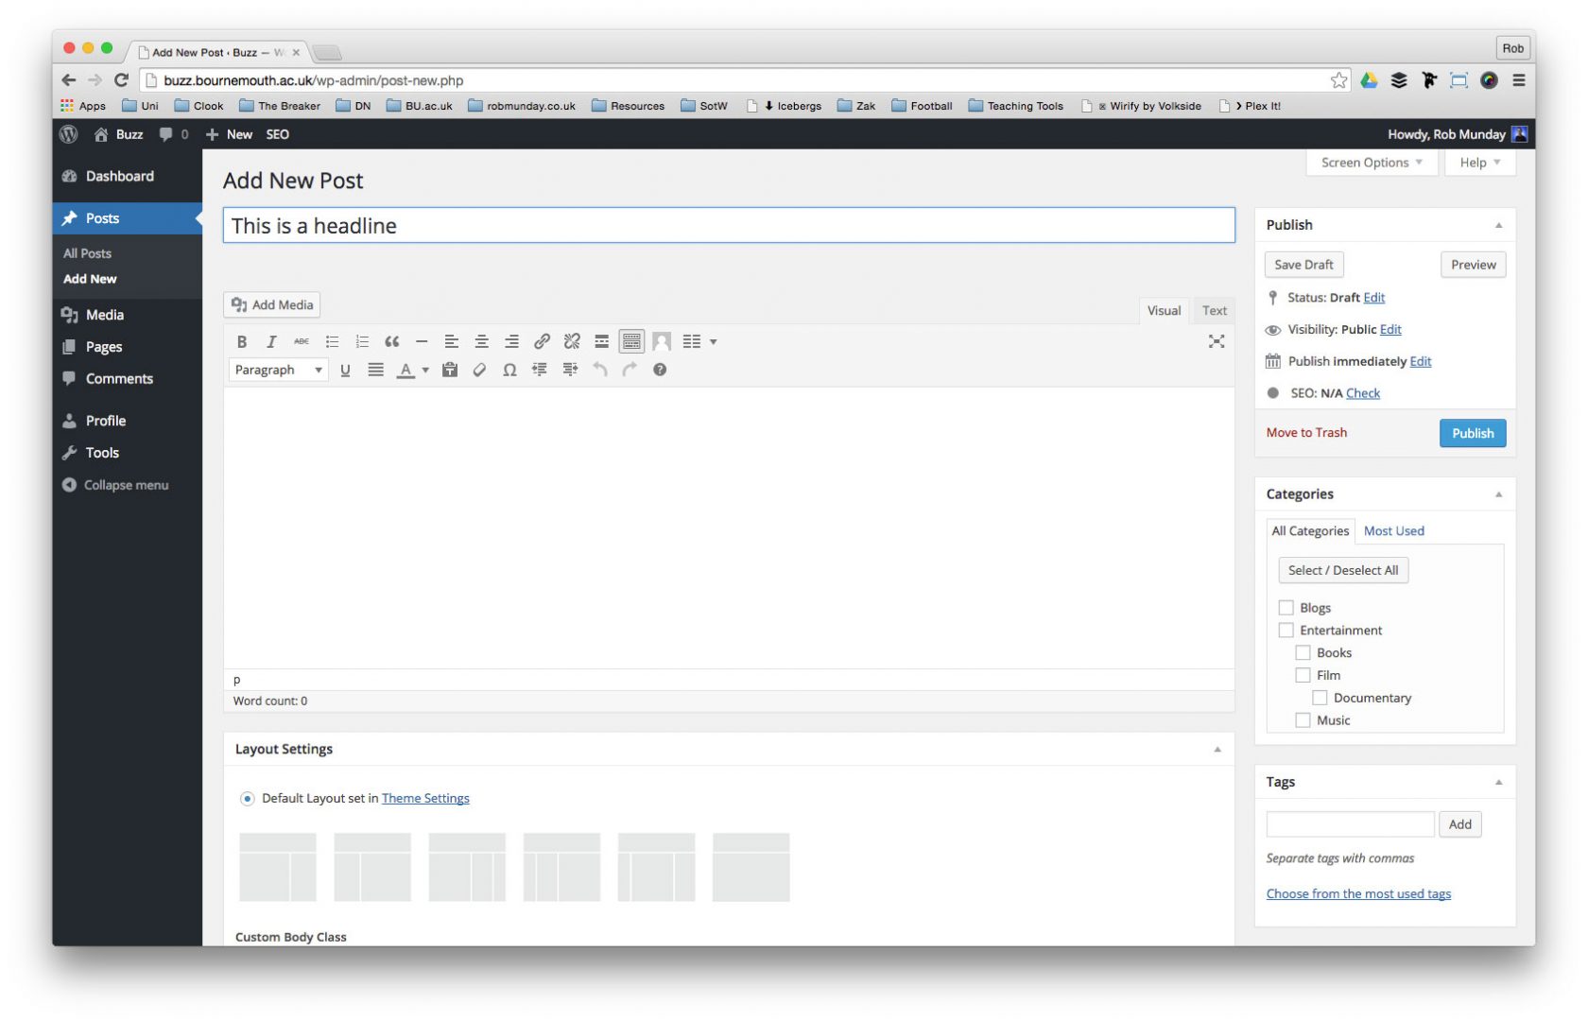Check the Film category
The image size is (1588, 1021).
(x=1303, y=675)
